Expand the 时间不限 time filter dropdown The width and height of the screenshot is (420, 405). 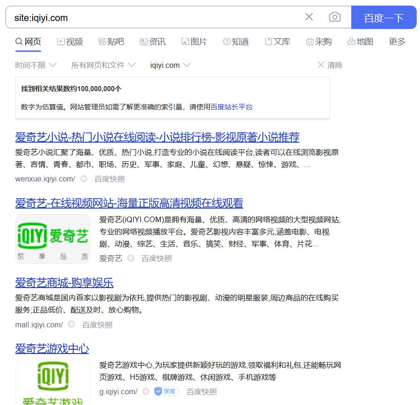pyautogui.click(x=36, y=65)
